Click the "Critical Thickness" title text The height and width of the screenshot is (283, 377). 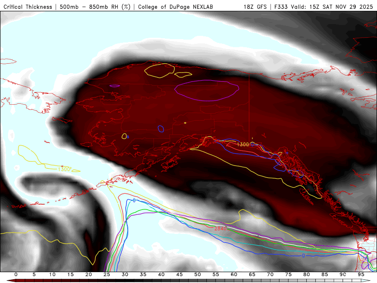[x=28, y=7]
